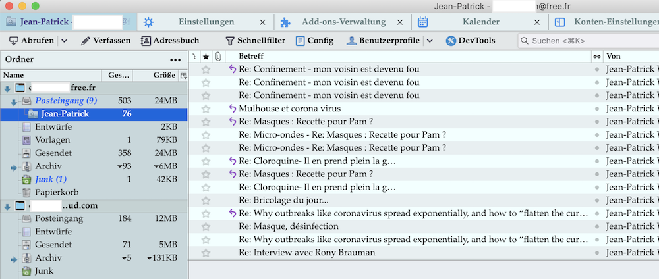
Task: Open DevTools from the toolbar
Action: [471, 41]
